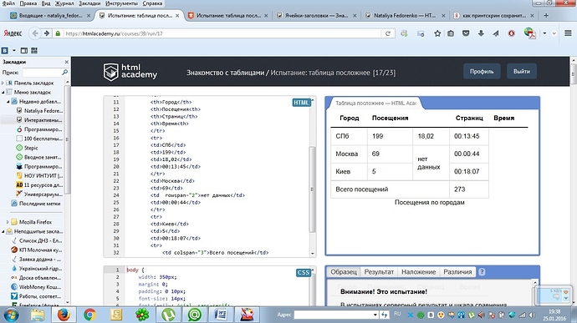
Task: Open a new tab with the plus
Action: coord(546,15)
